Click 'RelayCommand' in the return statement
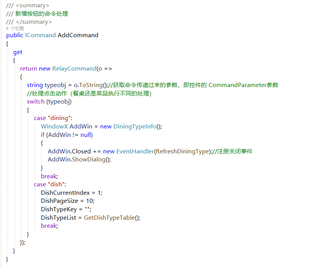 (74, 69)
